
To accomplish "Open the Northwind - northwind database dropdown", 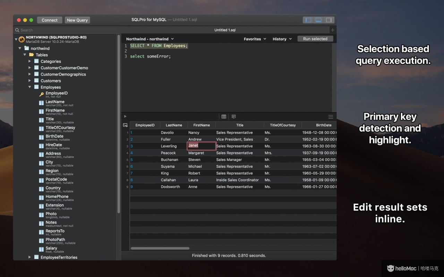I will pos(150,39).
